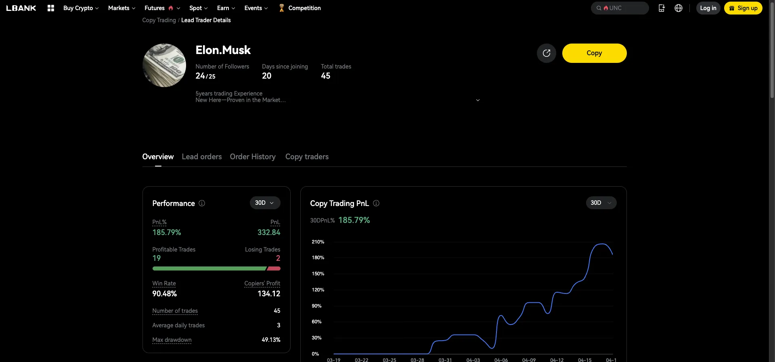Click the Sign up button
Viewport: 775px width, 362px height.
[743, 8]
